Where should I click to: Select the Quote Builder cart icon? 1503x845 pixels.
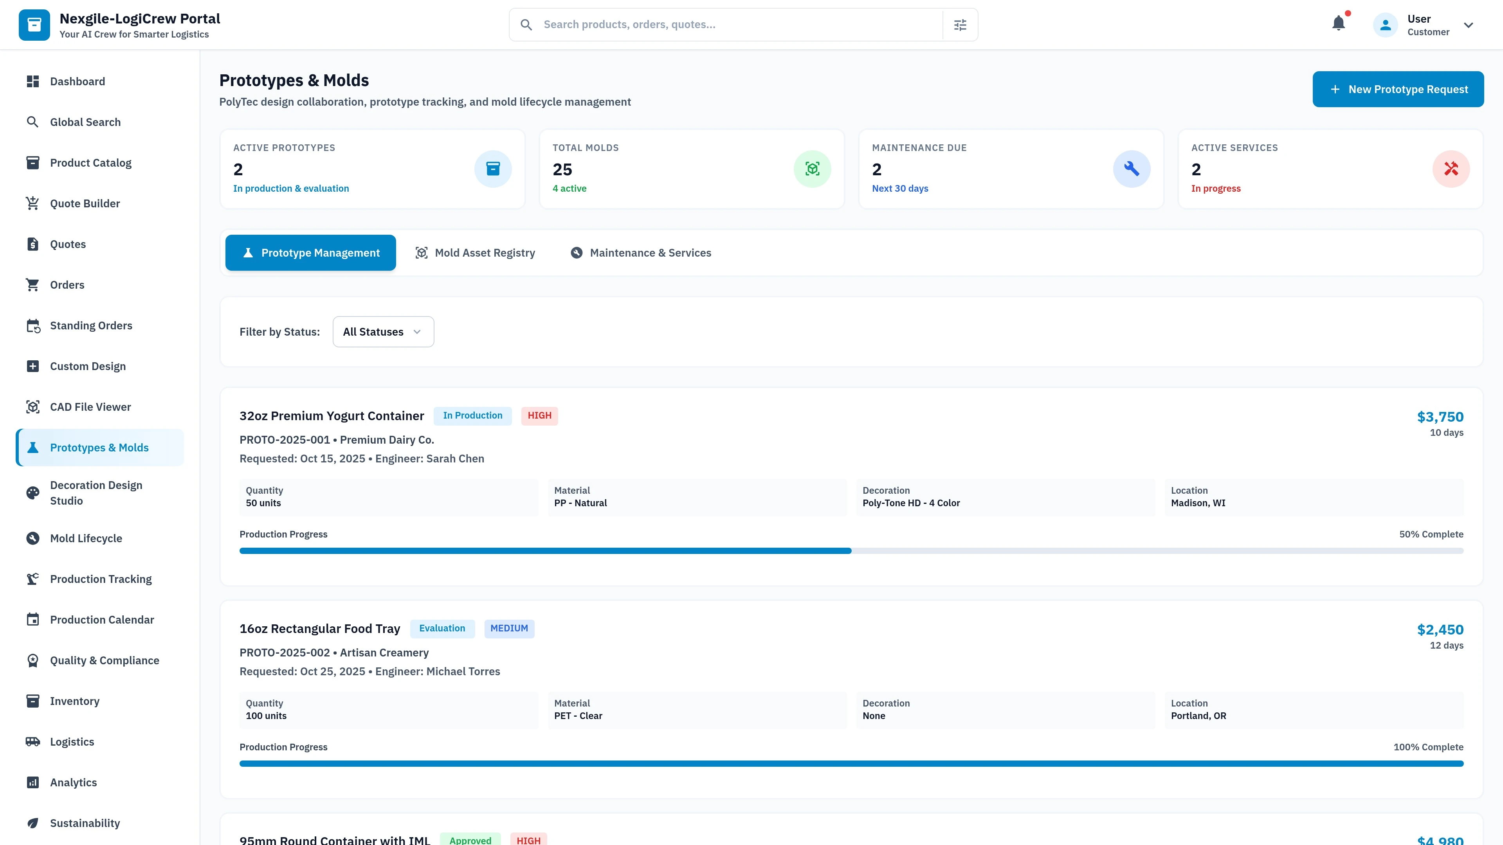tap(32, 203)
